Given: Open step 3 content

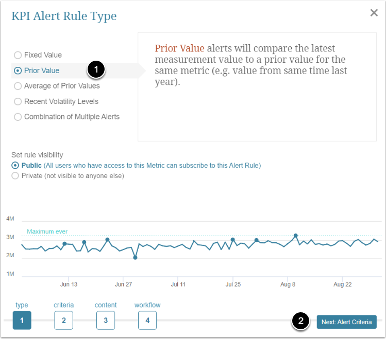Looking at the screenshot, I should (106, 320).
